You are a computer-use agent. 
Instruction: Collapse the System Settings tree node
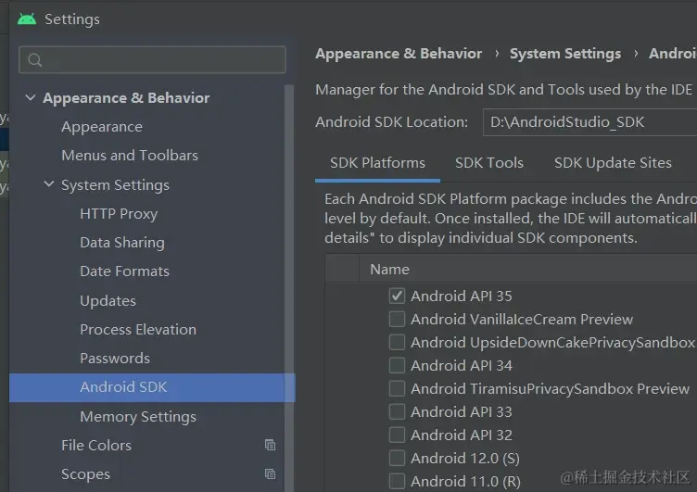[x=49, y=184]
